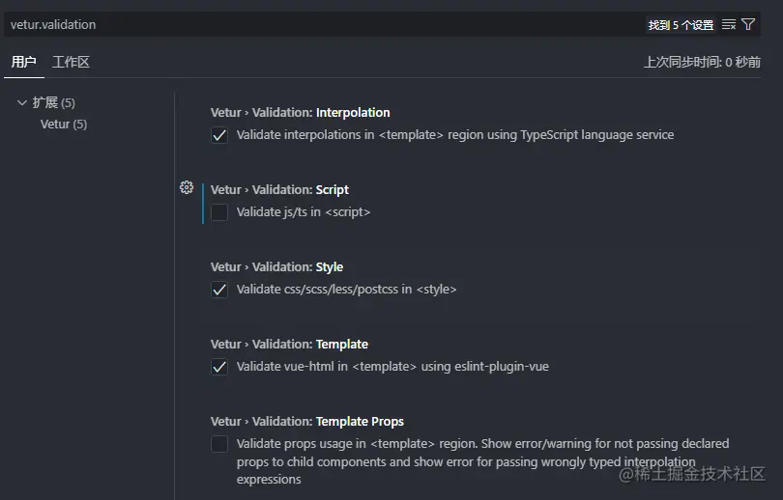Clear the settings search input
The width and height of the screenshot is (783, 500).
click(729, 24)
